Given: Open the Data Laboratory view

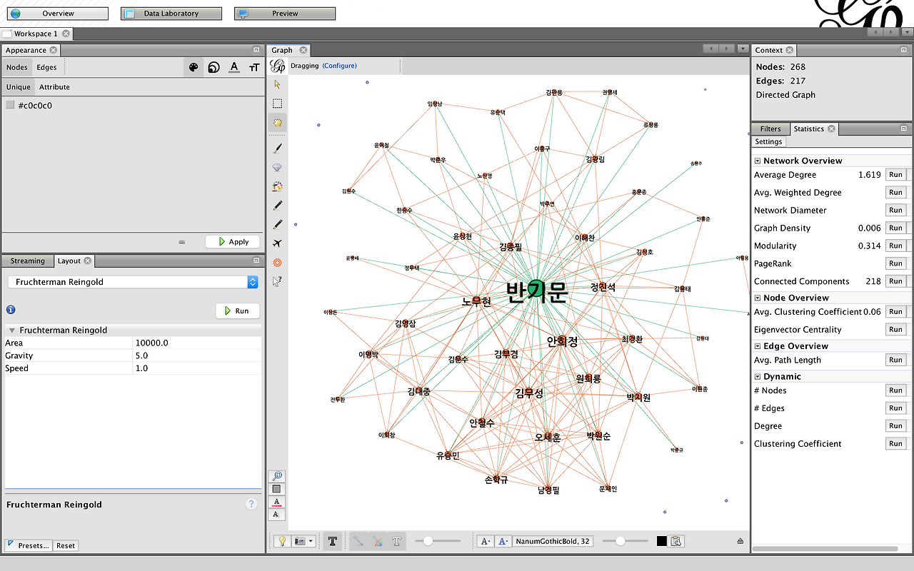Looking at the screenshot, I should click(x=171, y=14).
